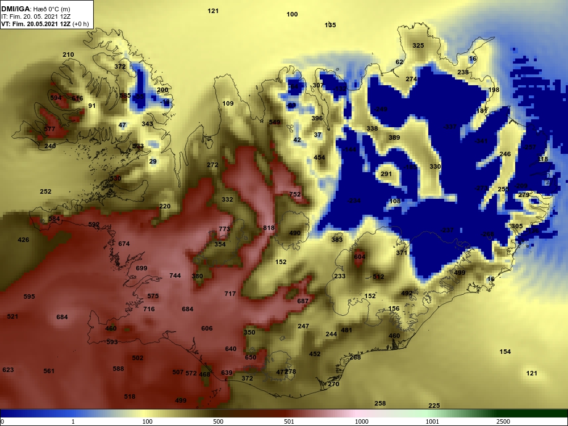Click the map value '604'
The width and height of the screenshot is (568, 426).
pyautogui.click(x=360, y=257)
